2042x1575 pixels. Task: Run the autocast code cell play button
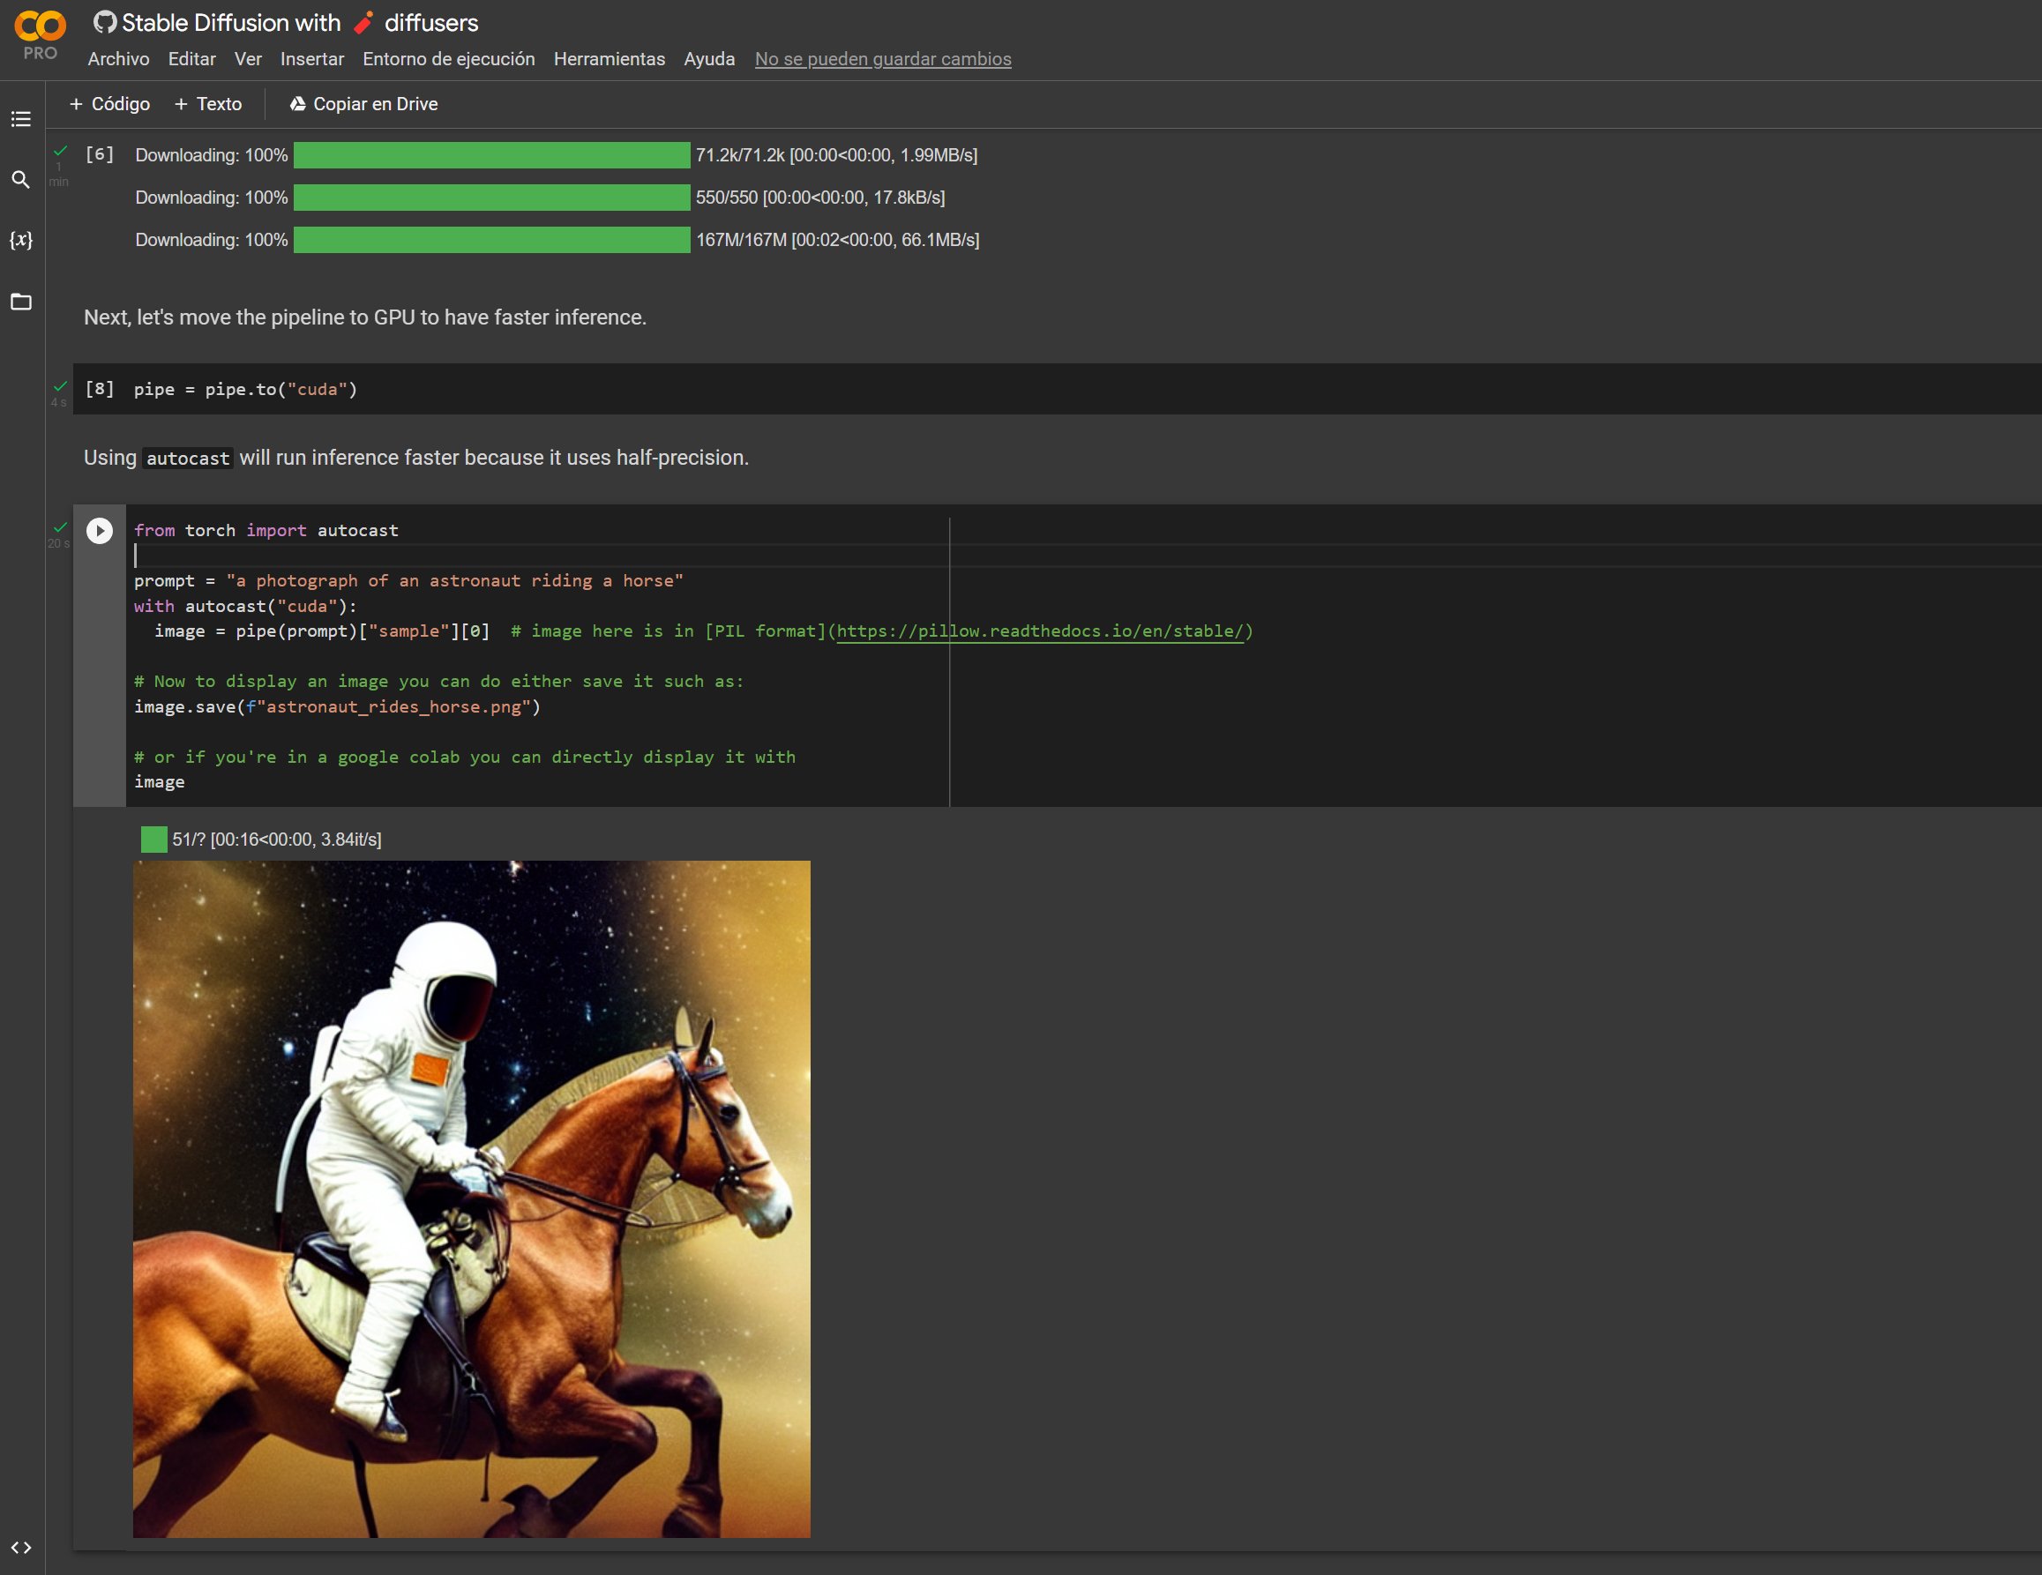pos(99,531)
